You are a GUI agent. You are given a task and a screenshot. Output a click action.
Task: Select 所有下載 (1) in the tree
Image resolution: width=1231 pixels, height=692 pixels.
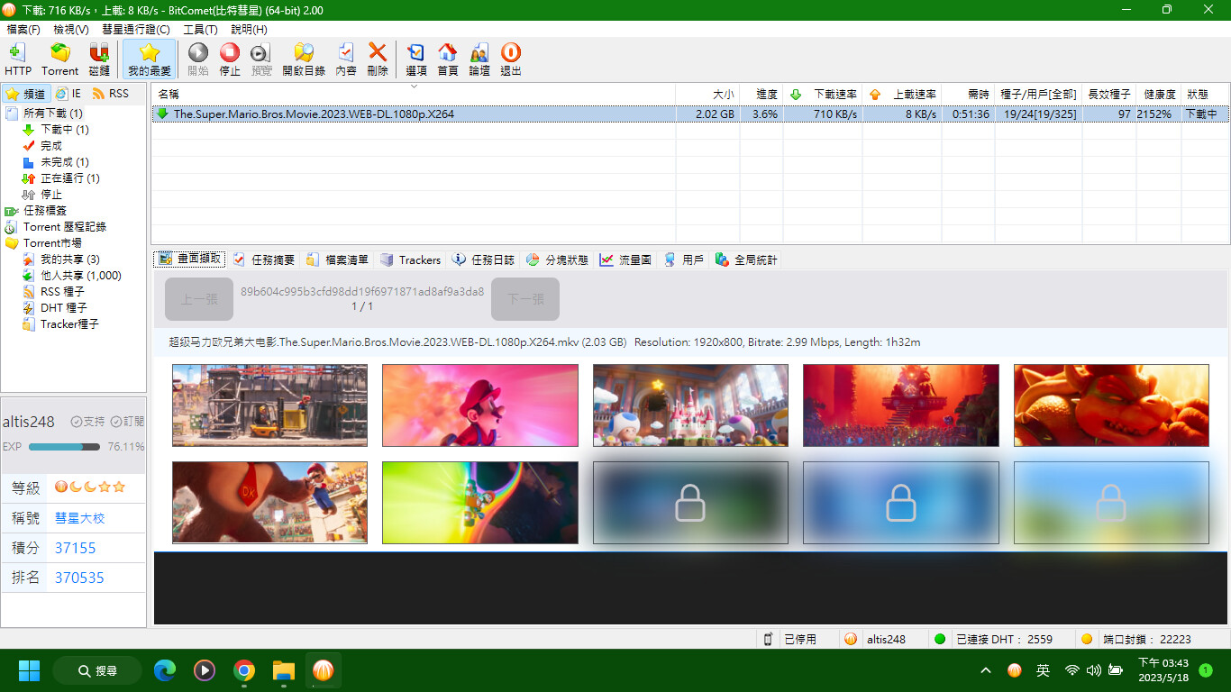(52, 114)
